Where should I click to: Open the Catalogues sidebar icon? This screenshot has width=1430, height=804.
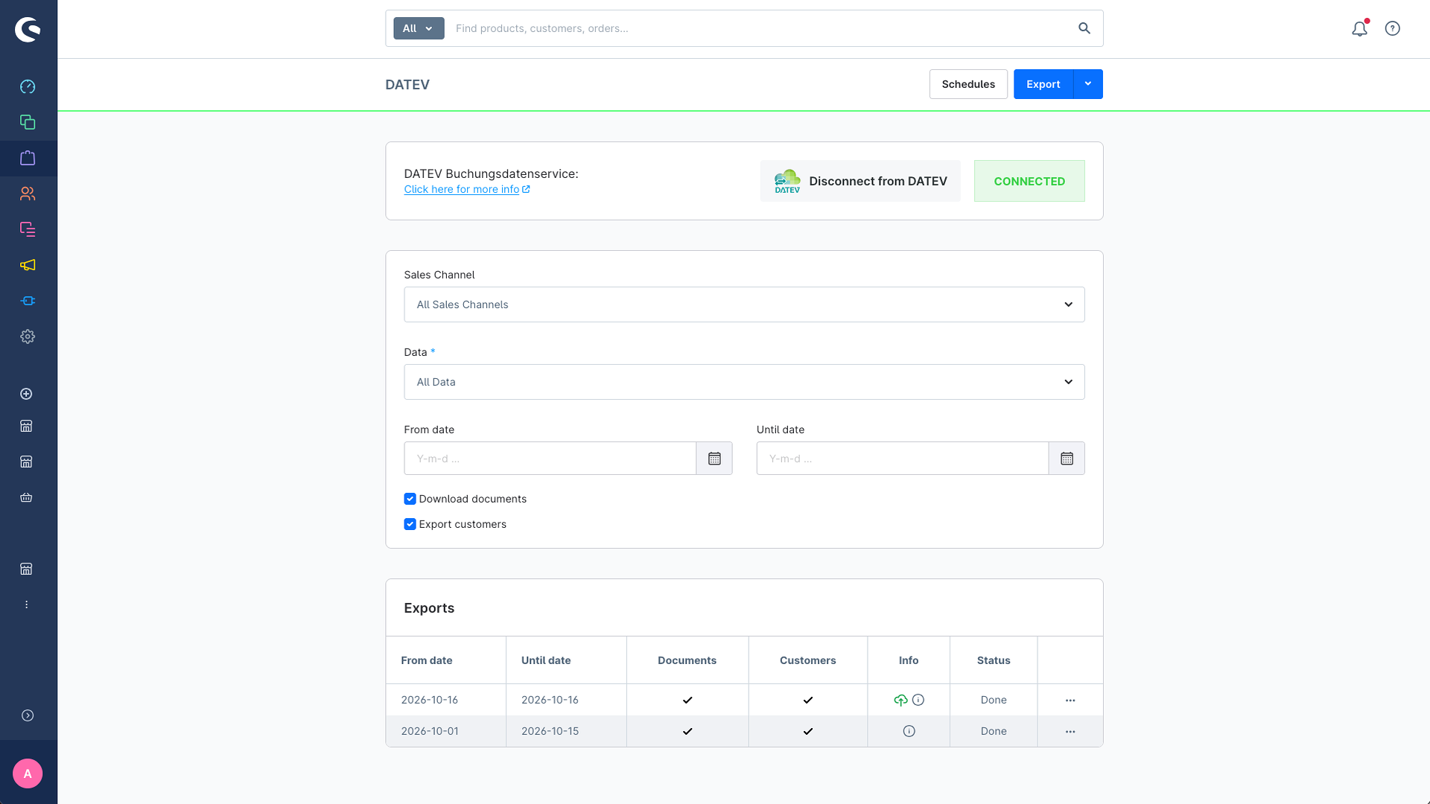[x=28, y=122]
